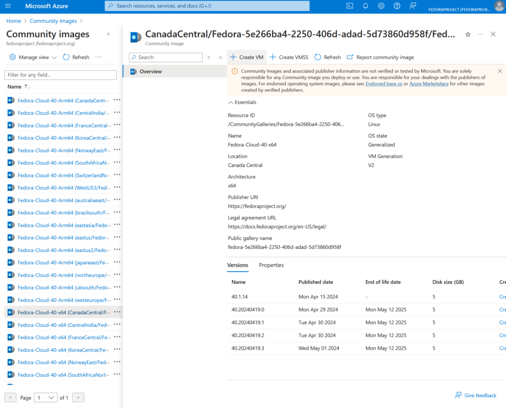Viewport: 506px width, 408px height.
Task: Open list toolbar more options ellipsis
Action: [98, 57]
